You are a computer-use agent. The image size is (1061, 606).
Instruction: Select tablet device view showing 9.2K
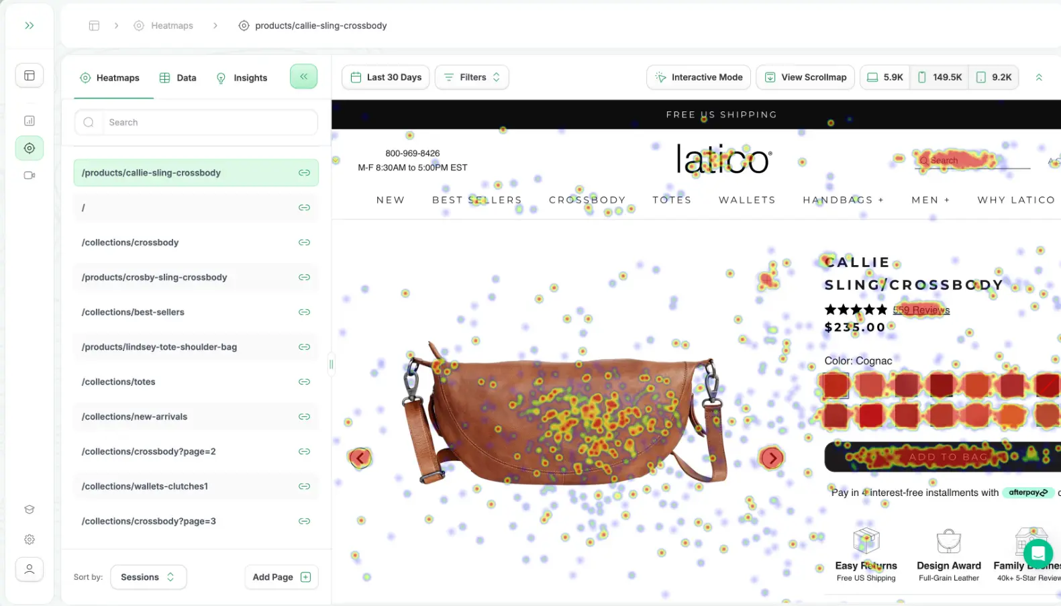click(994, 77)
